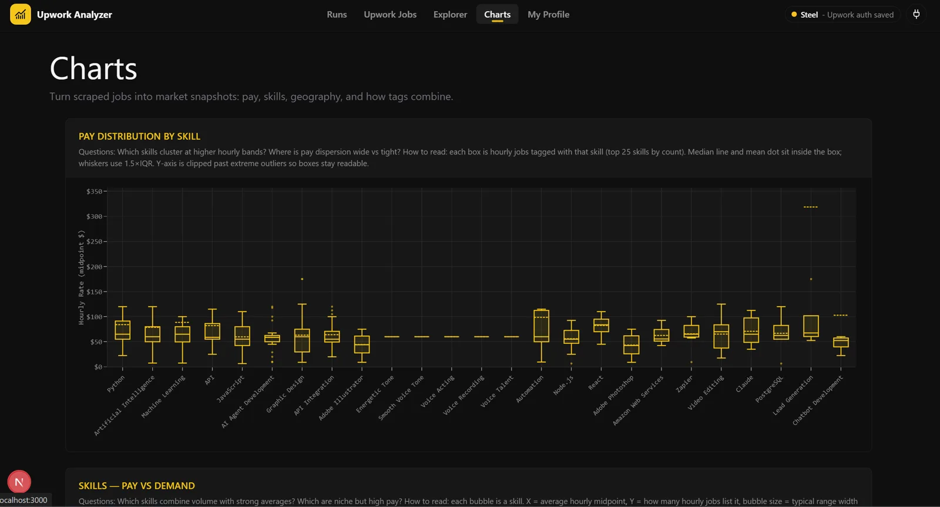Click the Claude box plot
Image resolution: width=940 pixels, height=507 pixels.
[751, 330]
